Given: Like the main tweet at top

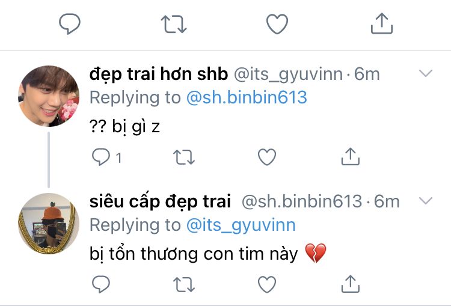Looking at the screenshot, I should pos(277,24).
